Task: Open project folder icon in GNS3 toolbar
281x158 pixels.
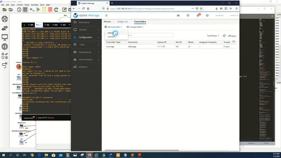Action: click(11, 10)
